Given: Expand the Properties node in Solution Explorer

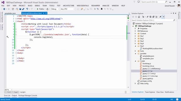Looking at the screenshot, I should click(x=135, y=29).
